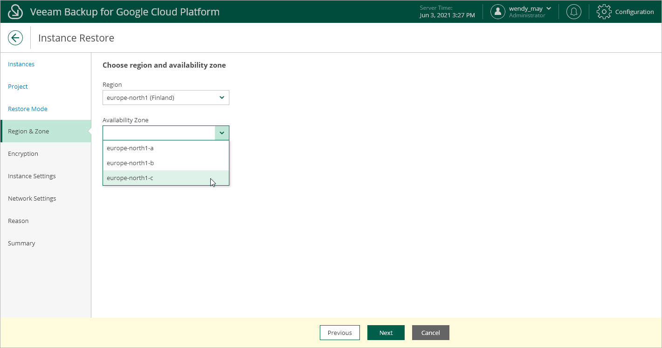Image resolution: width=662 pixels, height=348 pixels.
Task: Click Veeam Backup for Google Cloud Platform title
Action: 125,12
